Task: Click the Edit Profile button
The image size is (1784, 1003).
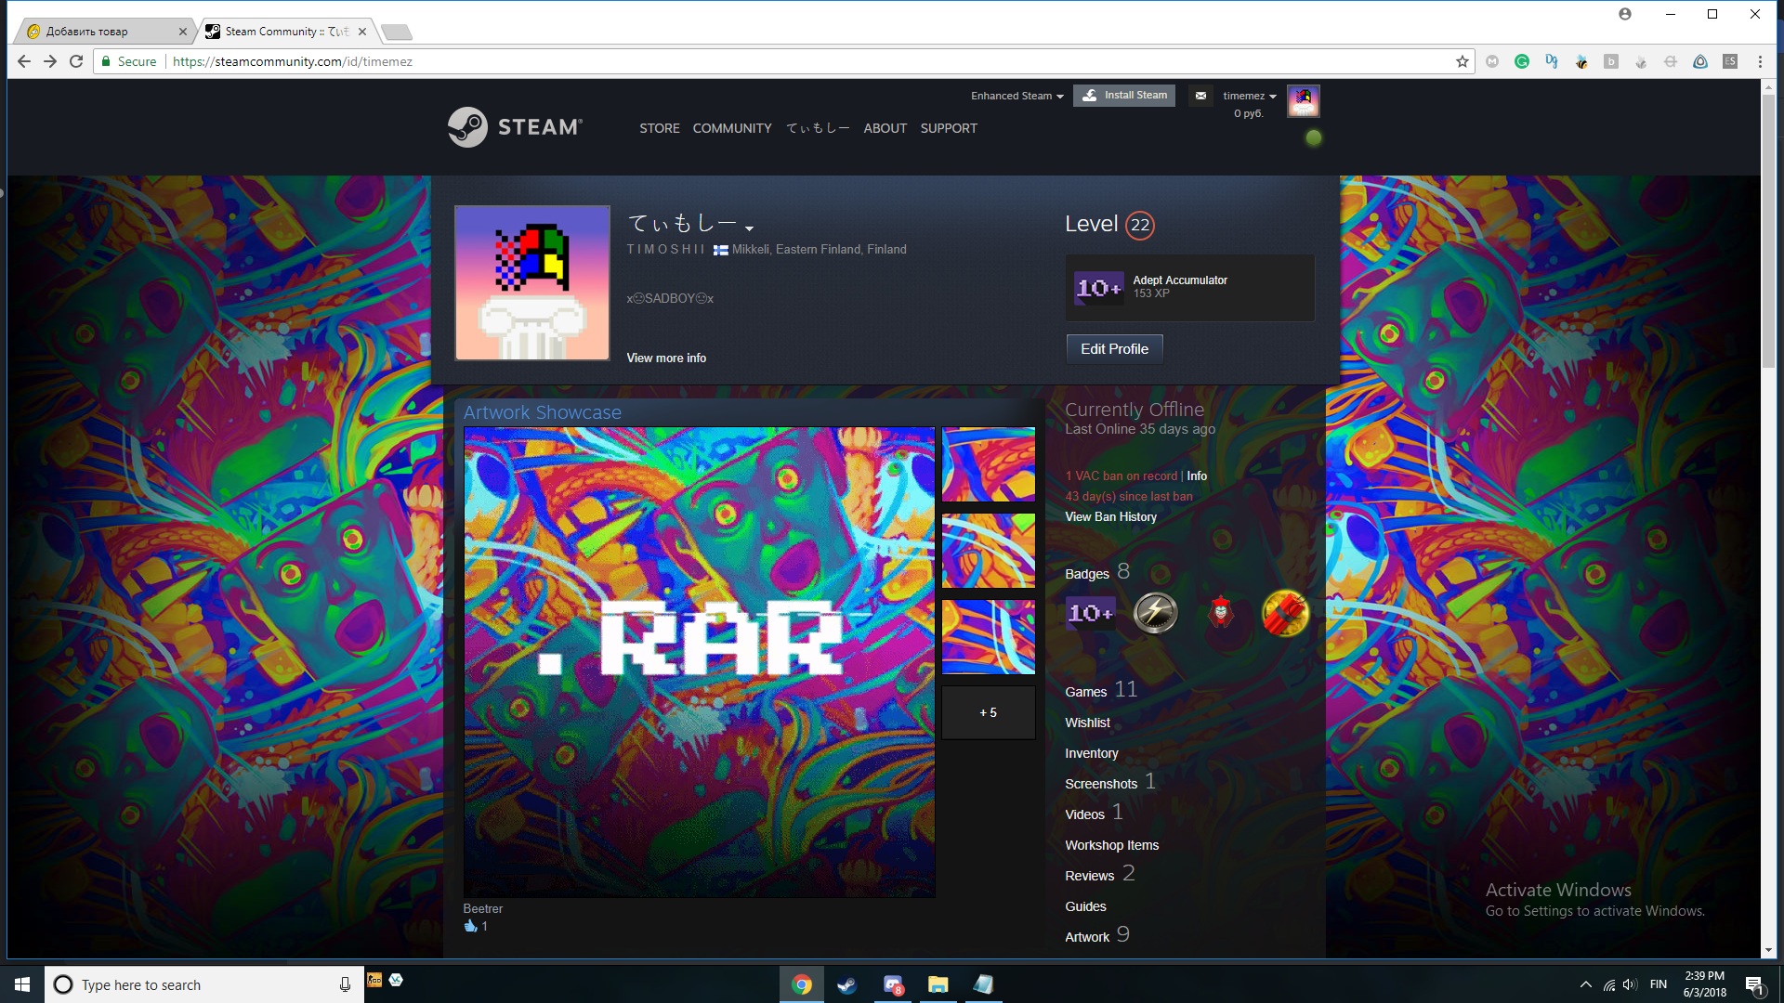Action: click(1114, 349)
